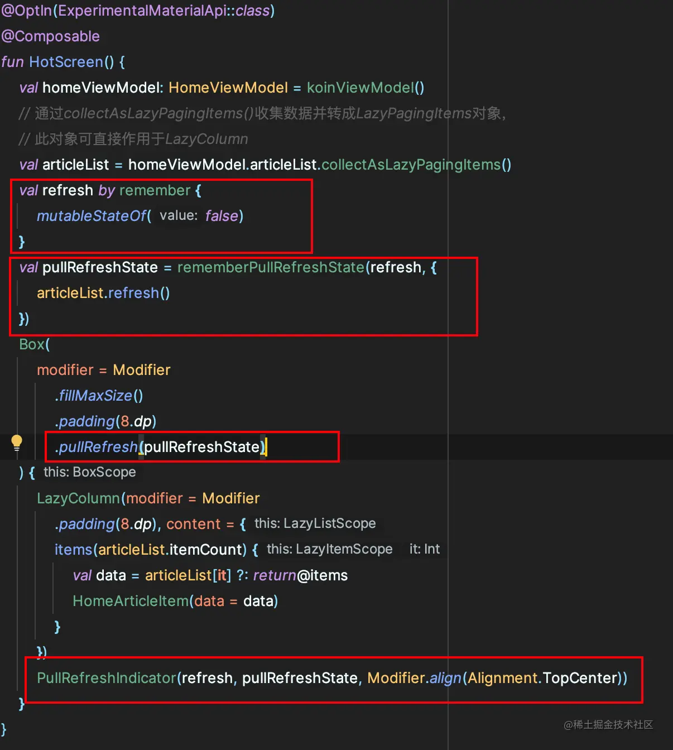Click the koinViewModel() call
The image size is (673, 750).
(366, 88)
